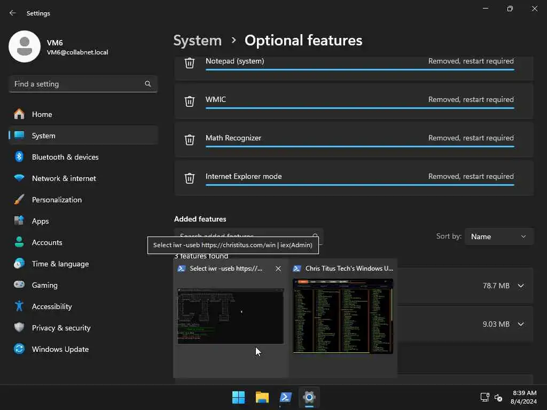Viewport: 547px width, 410px height.
Task: Click the muted volume tray icon
Action: pos(498,397)
